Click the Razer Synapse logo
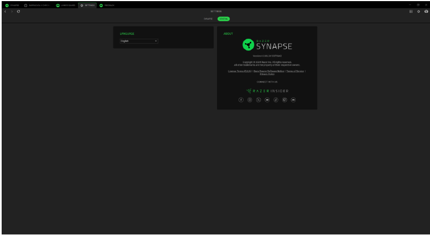 tap(267, 45)
